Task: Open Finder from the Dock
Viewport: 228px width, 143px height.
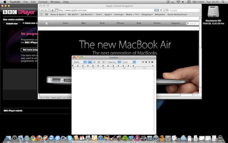Action: pos(8,138)
